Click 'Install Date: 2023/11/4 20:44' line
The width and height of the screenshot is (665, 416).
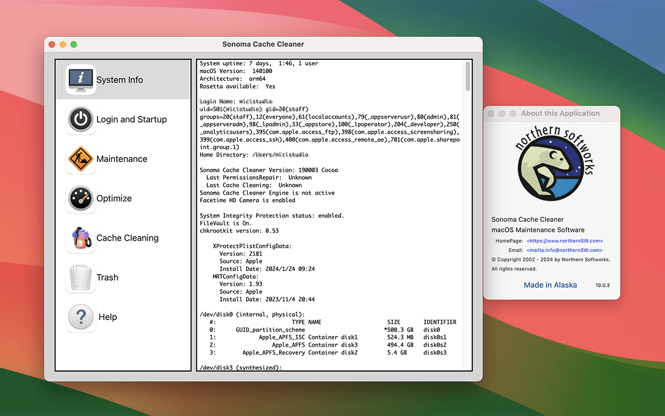(267, 300)
